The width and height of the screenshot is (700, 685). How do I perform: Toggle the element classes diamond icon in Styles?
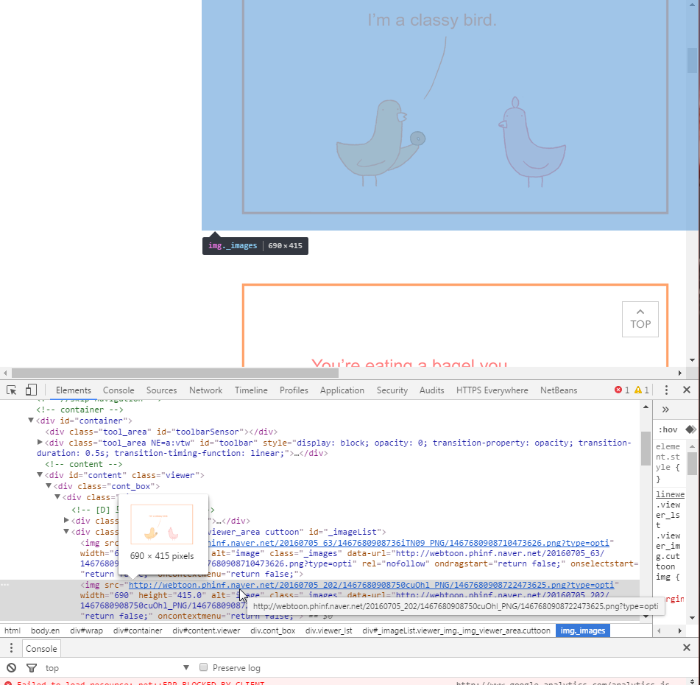click(690, 430)
